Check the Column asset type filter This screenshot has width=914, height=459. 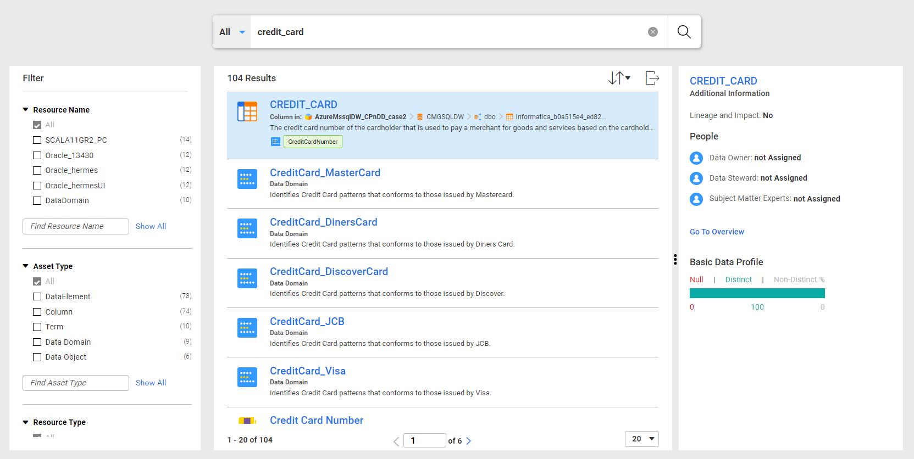point(37,312)
